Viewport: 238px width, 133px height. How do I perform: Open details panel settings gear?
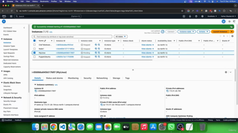[x=226, y=72]
